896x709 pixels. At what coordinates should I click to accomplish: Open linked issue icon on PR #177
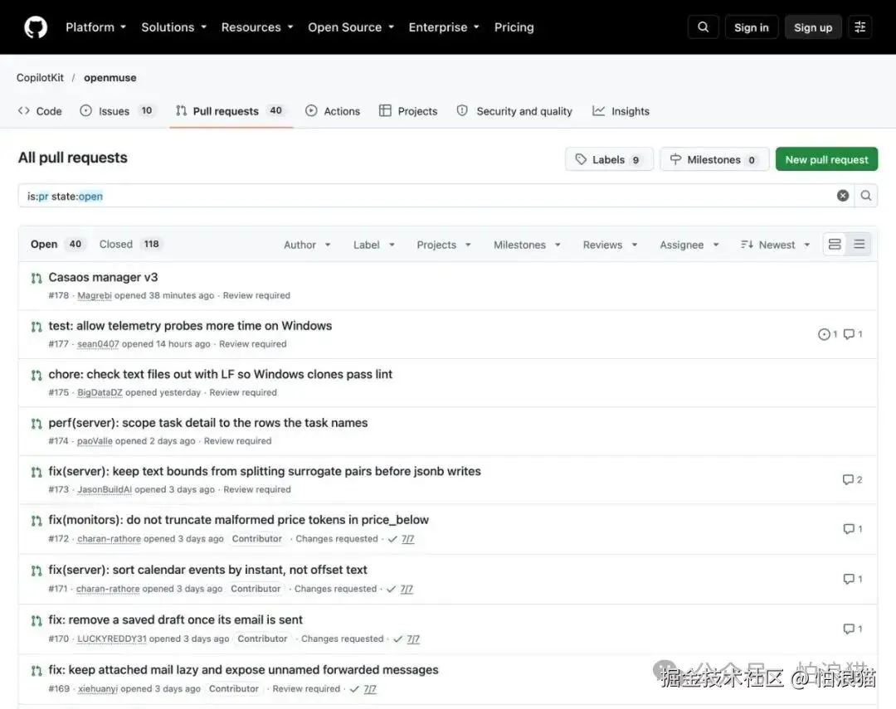click(827, 334)
